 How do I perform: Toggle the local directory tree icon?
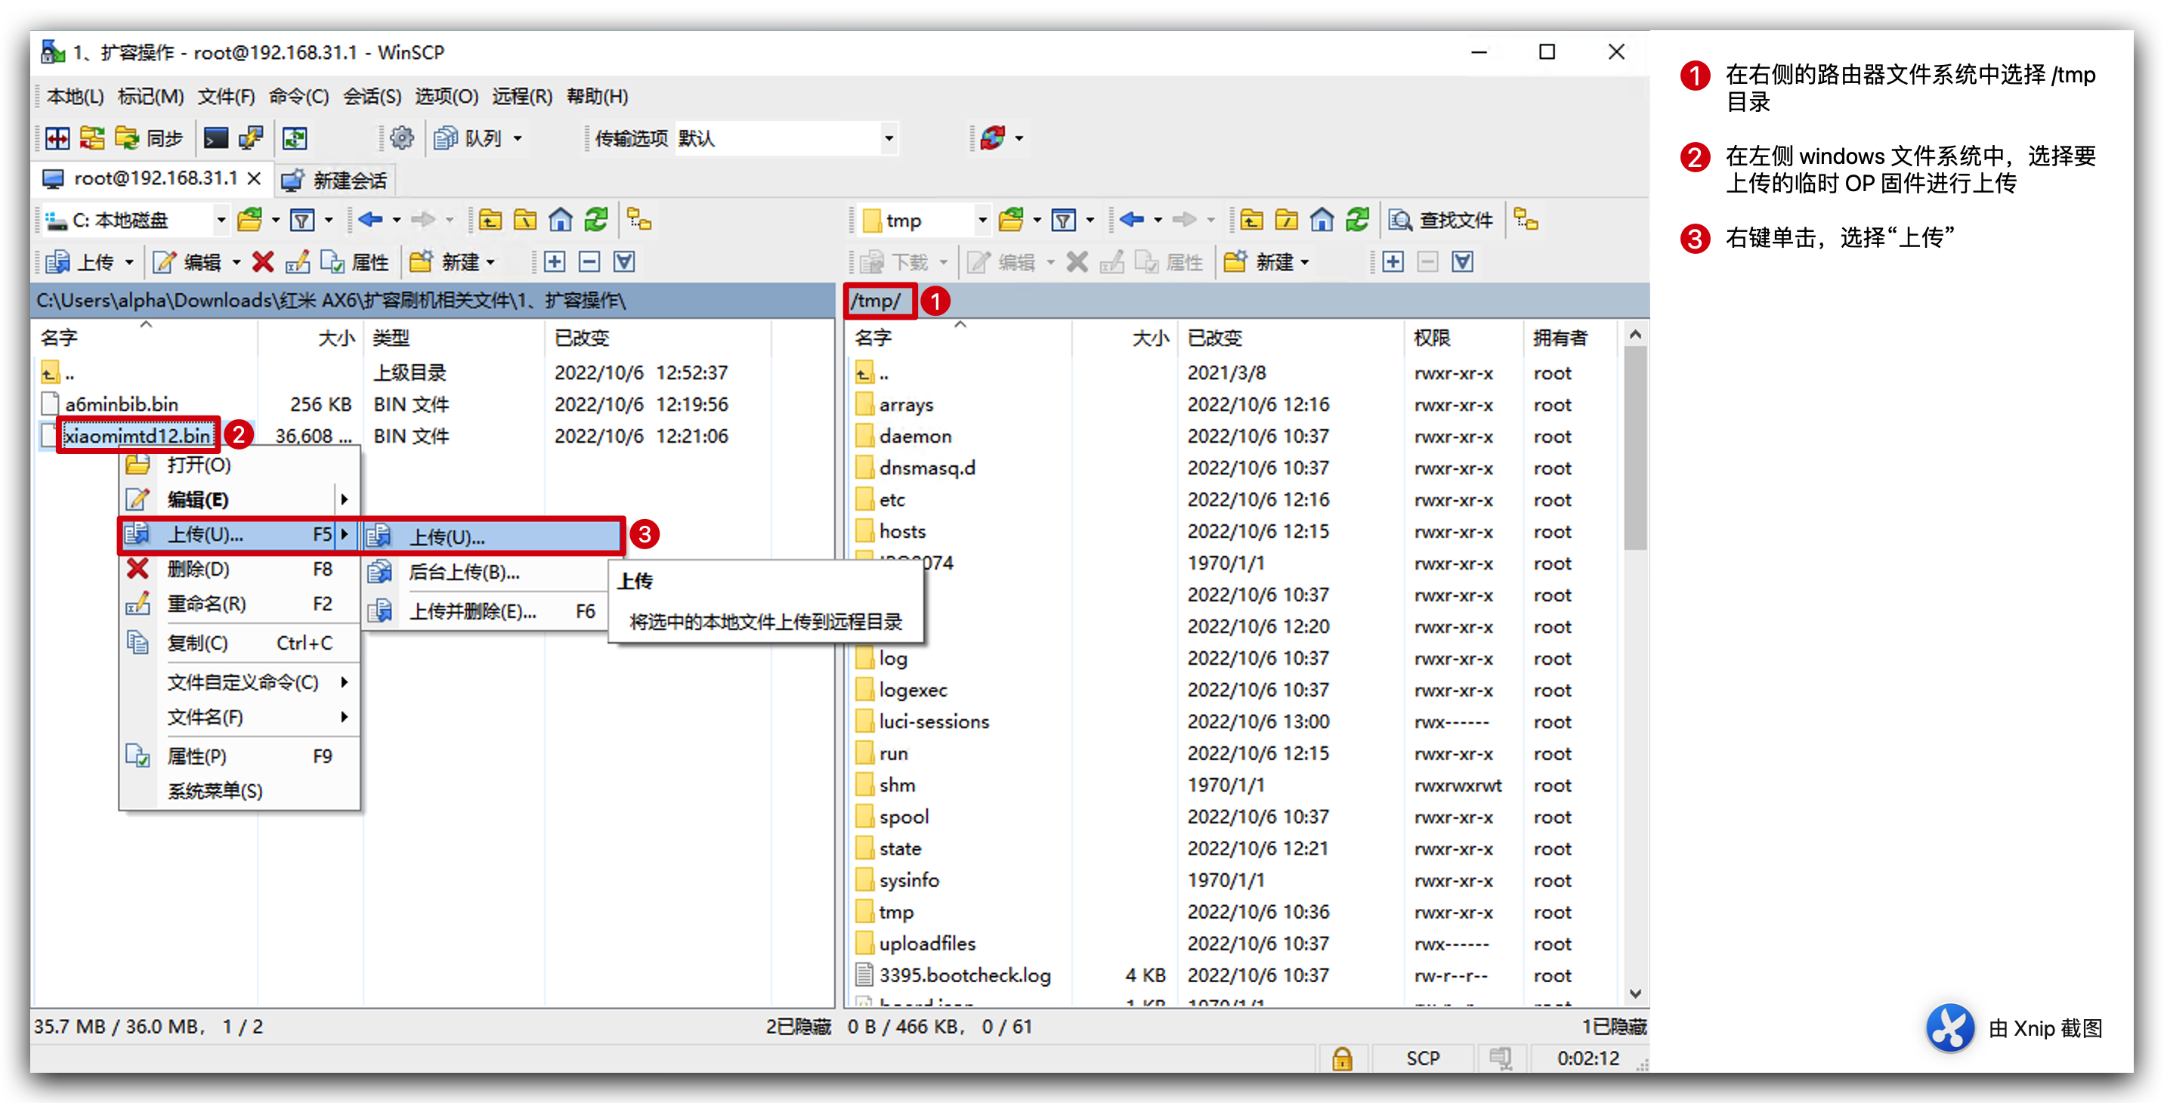coord(639,221)
